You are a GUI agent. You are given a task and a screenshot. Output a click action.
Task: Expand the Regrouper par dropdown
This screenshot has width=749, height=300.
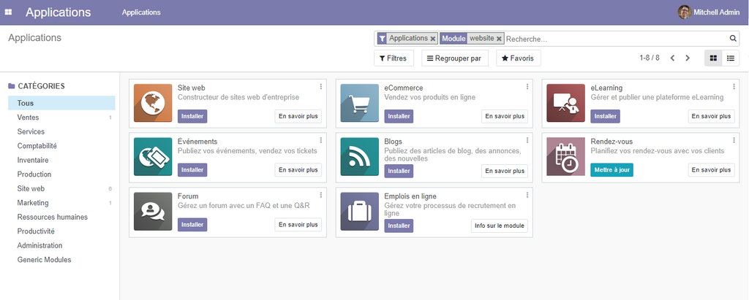point(454,58)
